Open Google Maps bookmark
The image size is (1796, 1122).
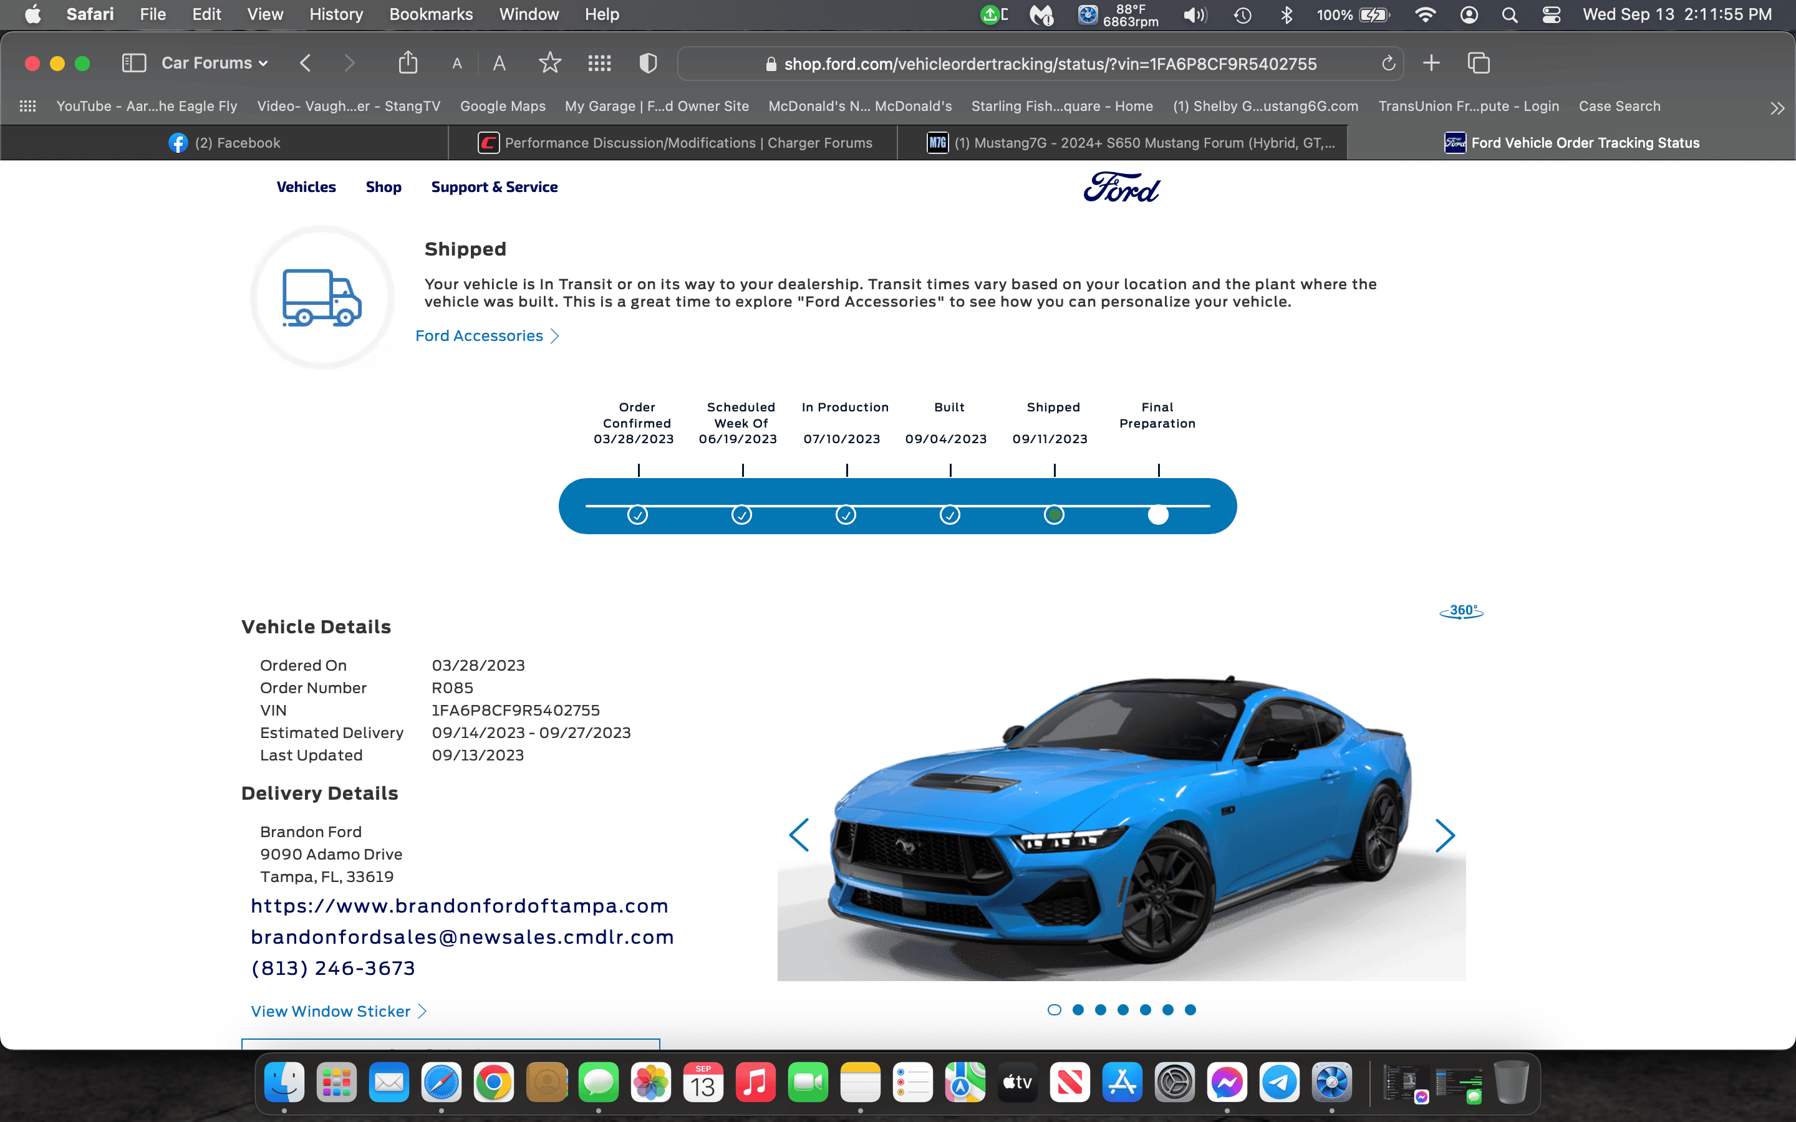coord(503,106)
